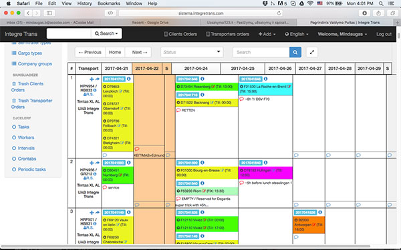Open the Status filter dropdown
Image resolution: width=401 pixels, height=250 pixels.
click(192, 52)
